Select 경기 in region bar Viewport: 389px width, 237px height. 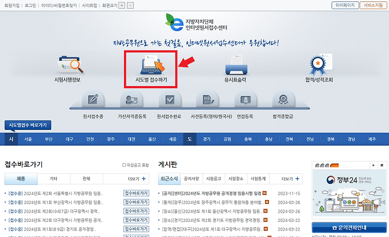(207, 139)
